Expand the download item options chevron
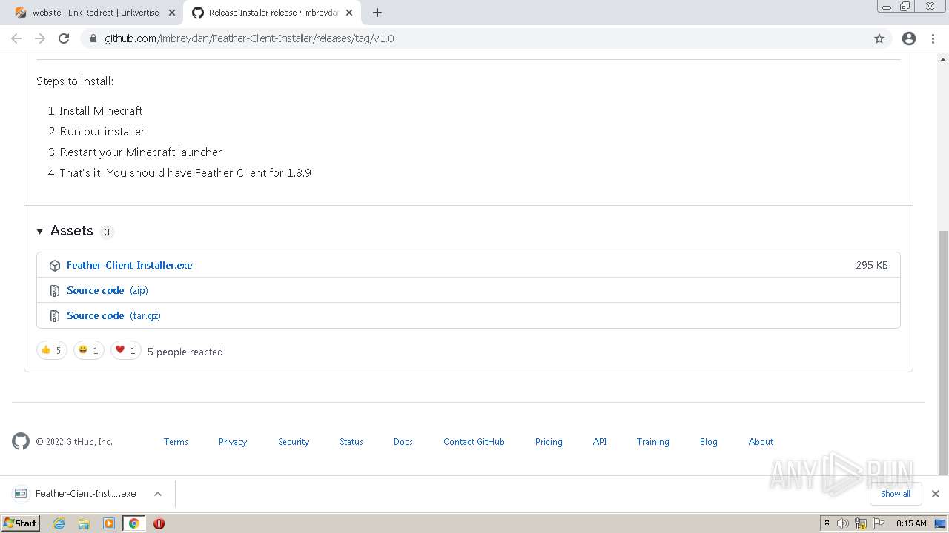Screen dimensions: 949x533 158,494
